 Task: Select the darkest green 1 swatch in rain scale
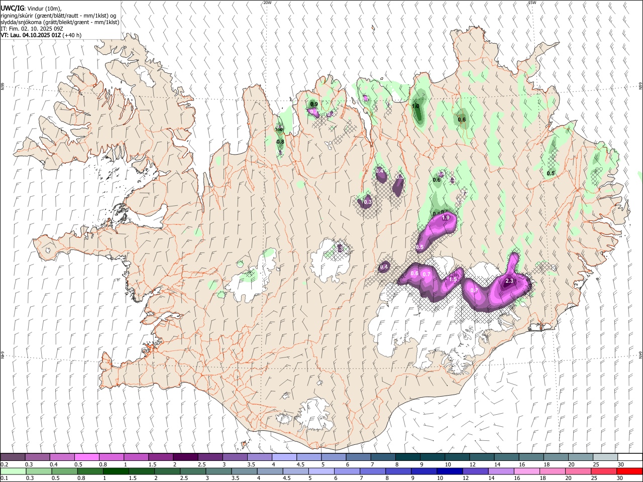point(116,471)
